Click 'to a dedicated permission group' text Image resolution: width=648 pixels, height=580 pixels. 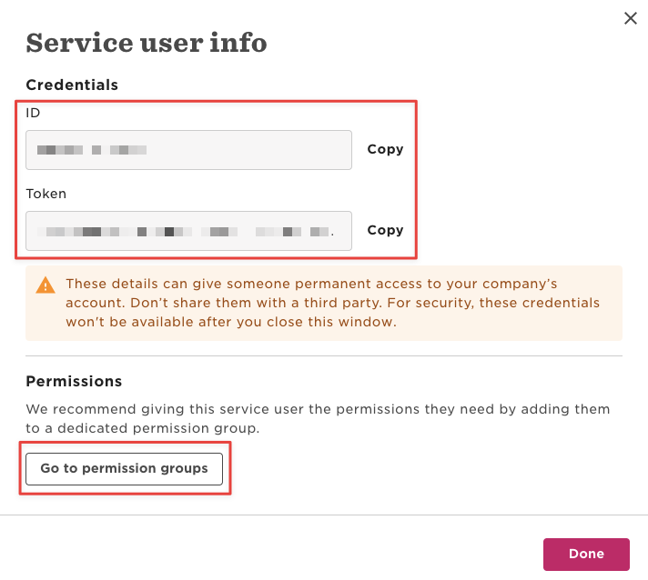pyautogui.click(x=143, y=428)
